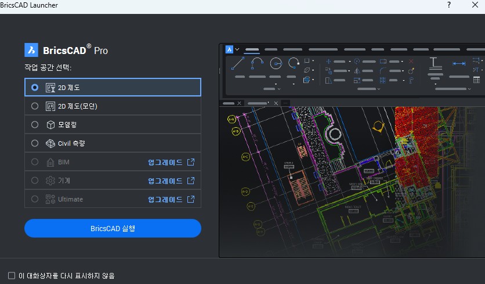Follow the 업그레이드 link for 기계
Screen dimensions: 485x284
pos(171,181)
